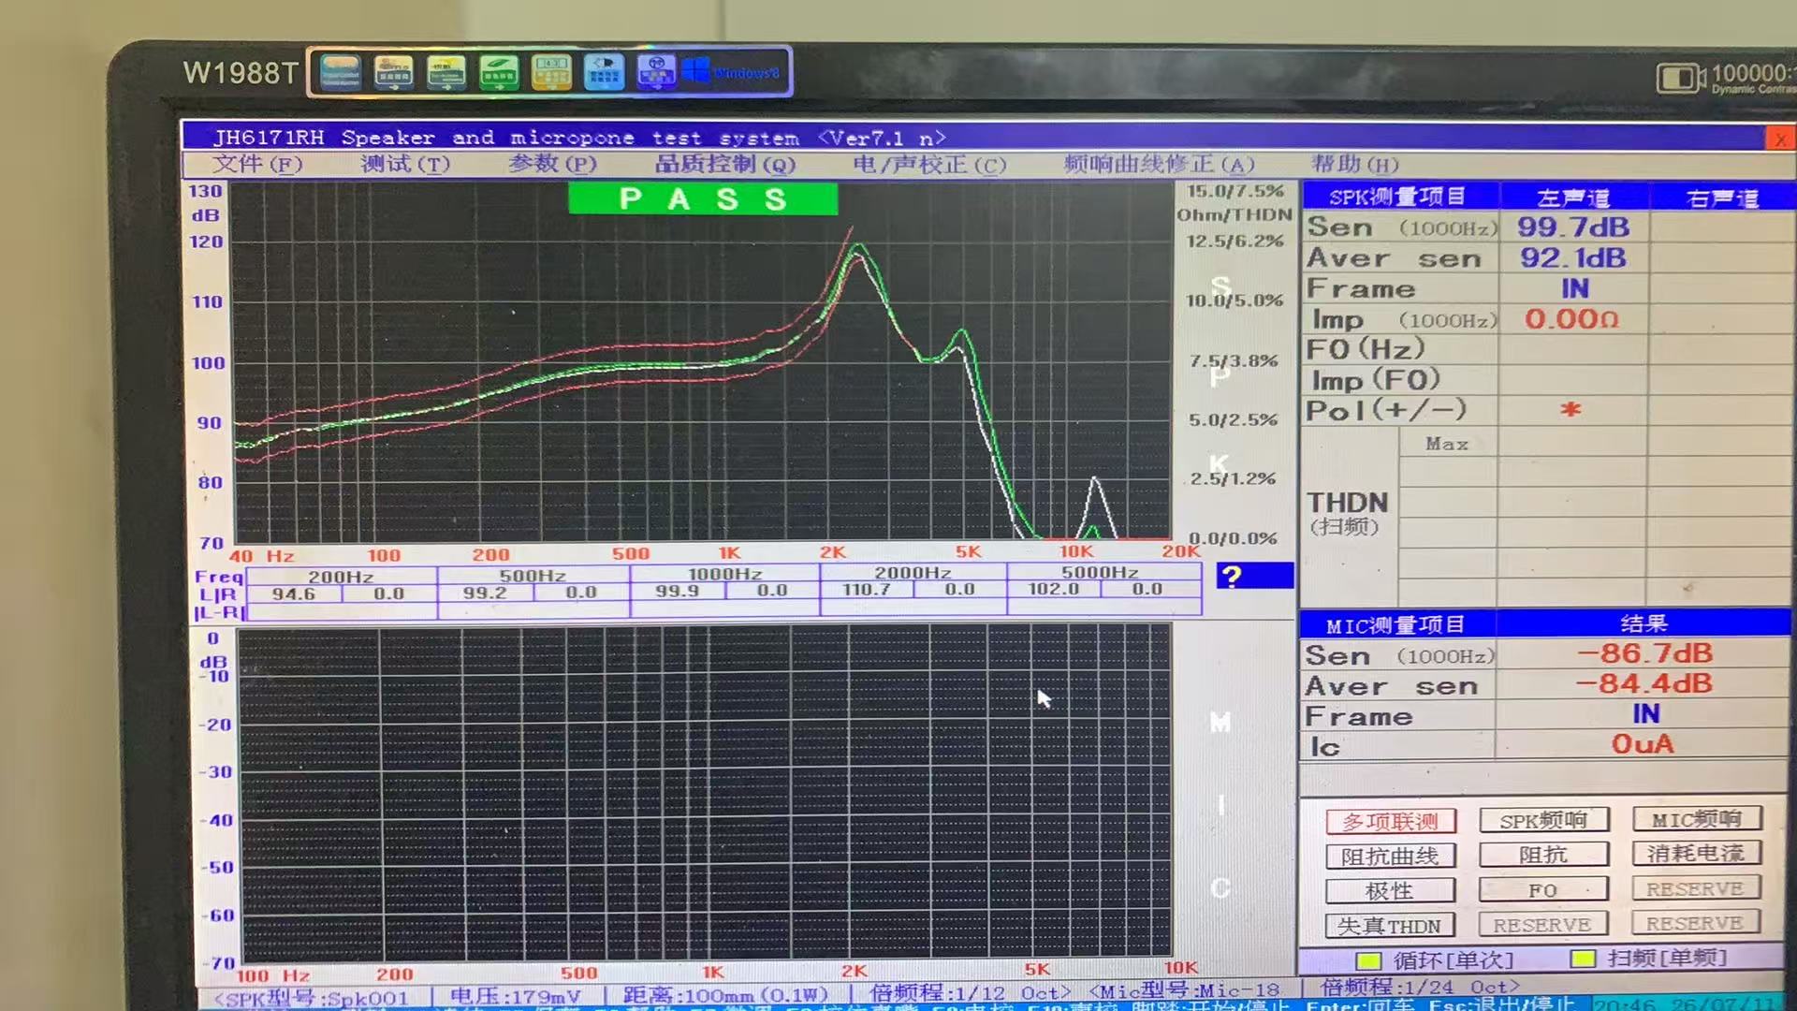Toggle the 扫频[单频] sweep checkbox
The height and width of the screenshot is (1011, 1797).
click(1583, 959)
